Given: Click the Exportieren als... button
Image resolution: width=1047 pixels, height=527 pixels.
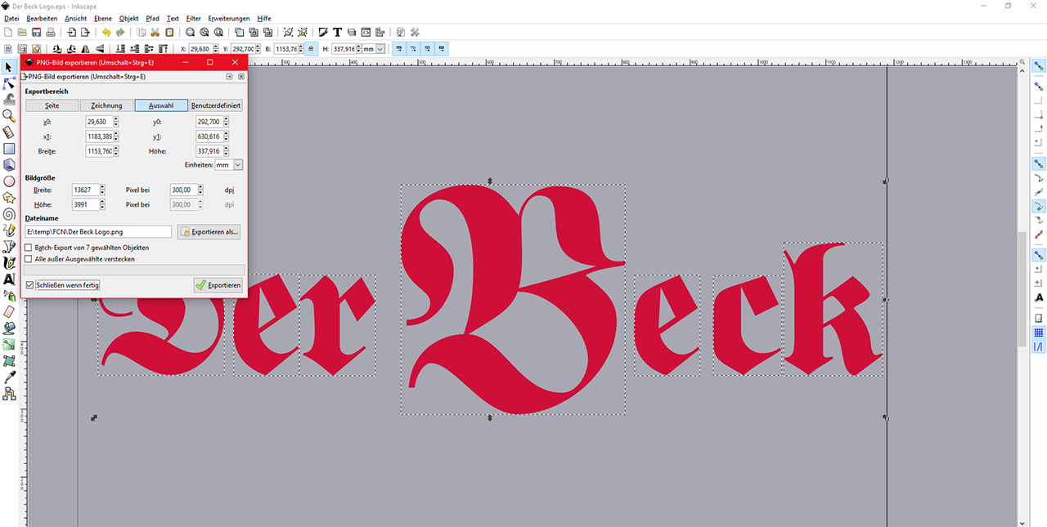Looking at the screenshot, I should 209,232.
